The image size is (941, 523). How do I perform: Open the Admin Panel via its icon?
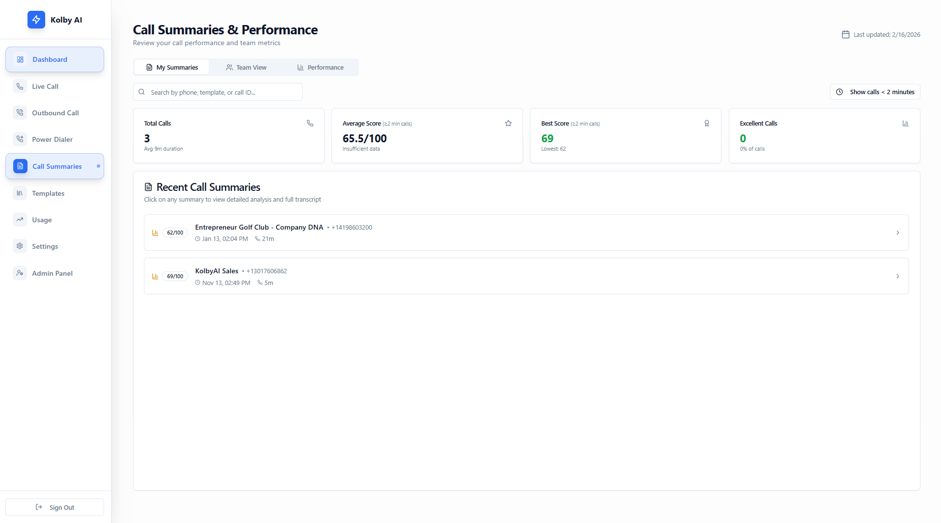tap(20, 273)
